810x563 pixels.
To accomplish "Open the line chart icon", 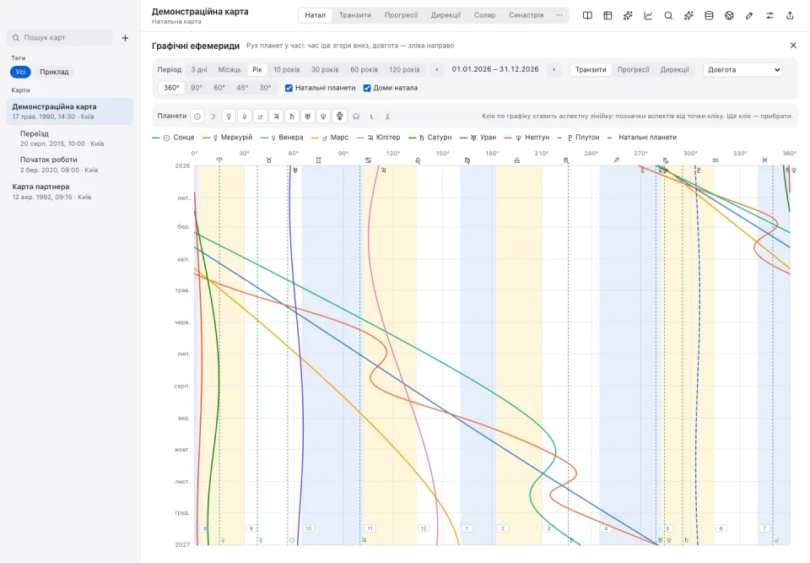I will 648,15.
